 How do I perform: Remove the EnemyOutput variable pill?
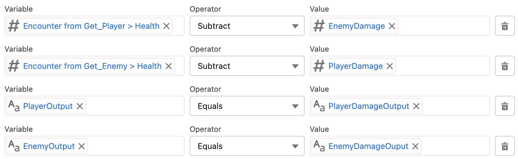click(82, 146)
